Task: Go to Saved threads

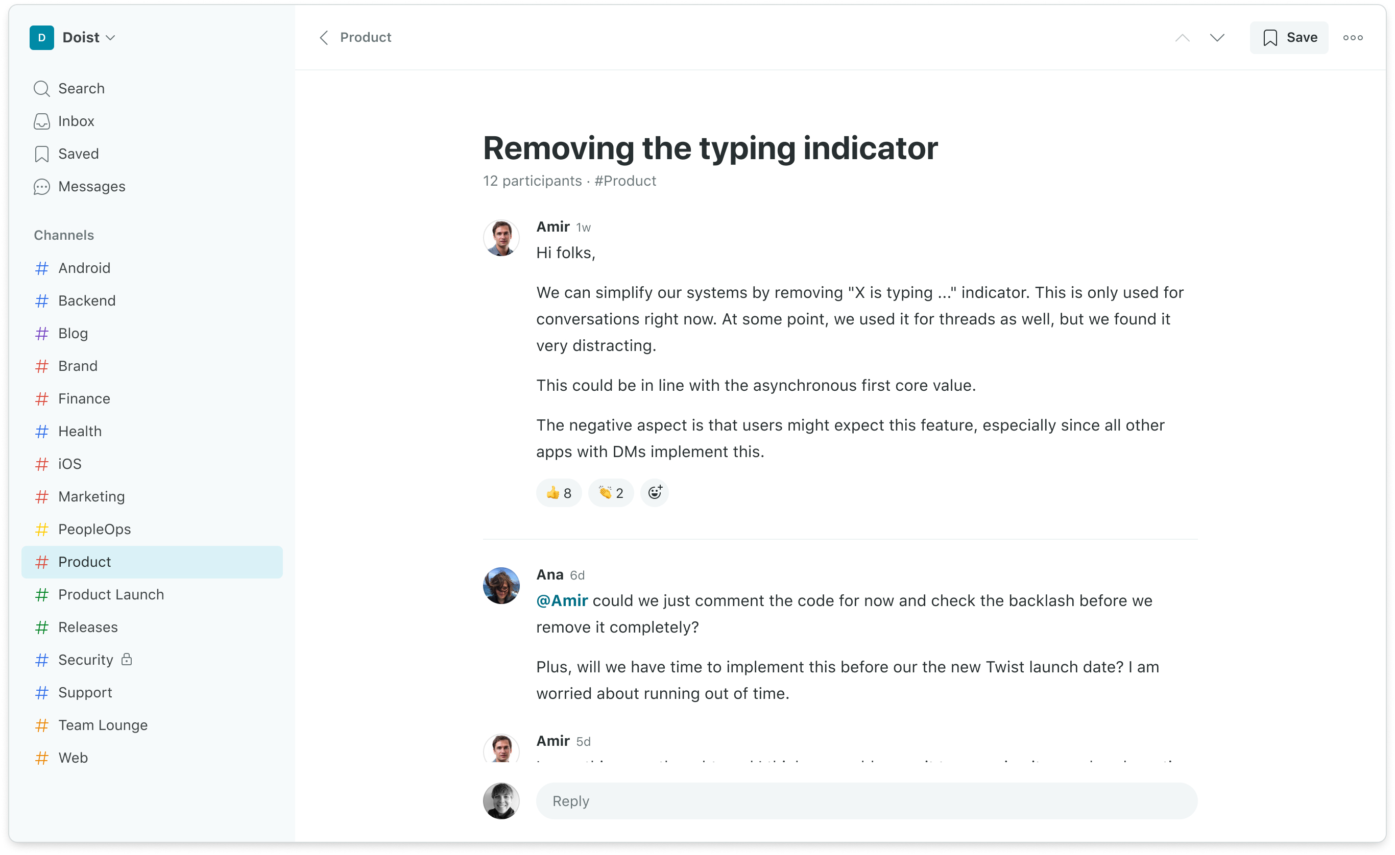Action: click(78, 154)
